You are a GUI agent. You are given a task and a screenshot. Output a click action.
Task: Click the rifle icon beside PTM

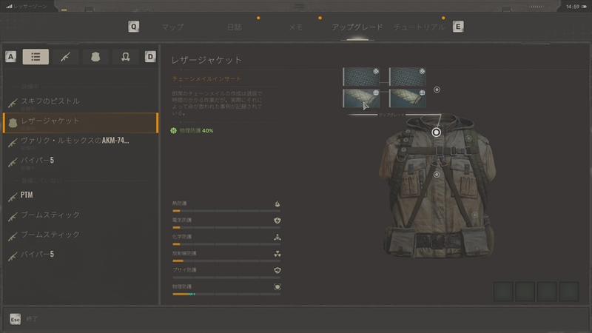coord(13,196)
